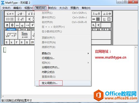Open the 文件(F) menu
The image size is (139, 103).
pos(6,8)
